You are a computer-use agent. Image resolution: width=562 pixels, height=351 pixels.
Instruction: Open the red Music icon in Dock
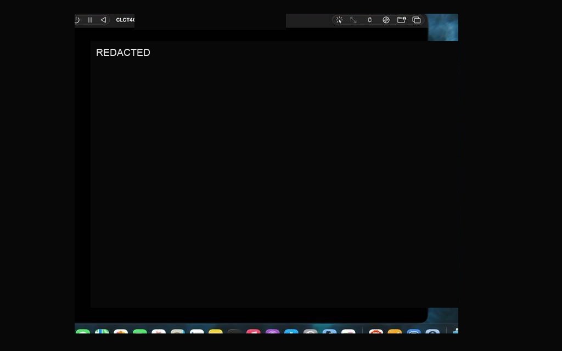tap(254, 331)
